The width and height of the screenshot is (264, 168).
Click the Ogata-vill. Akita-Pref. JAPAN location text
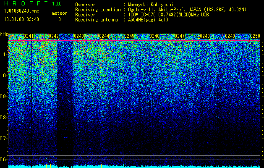[187, 10]
